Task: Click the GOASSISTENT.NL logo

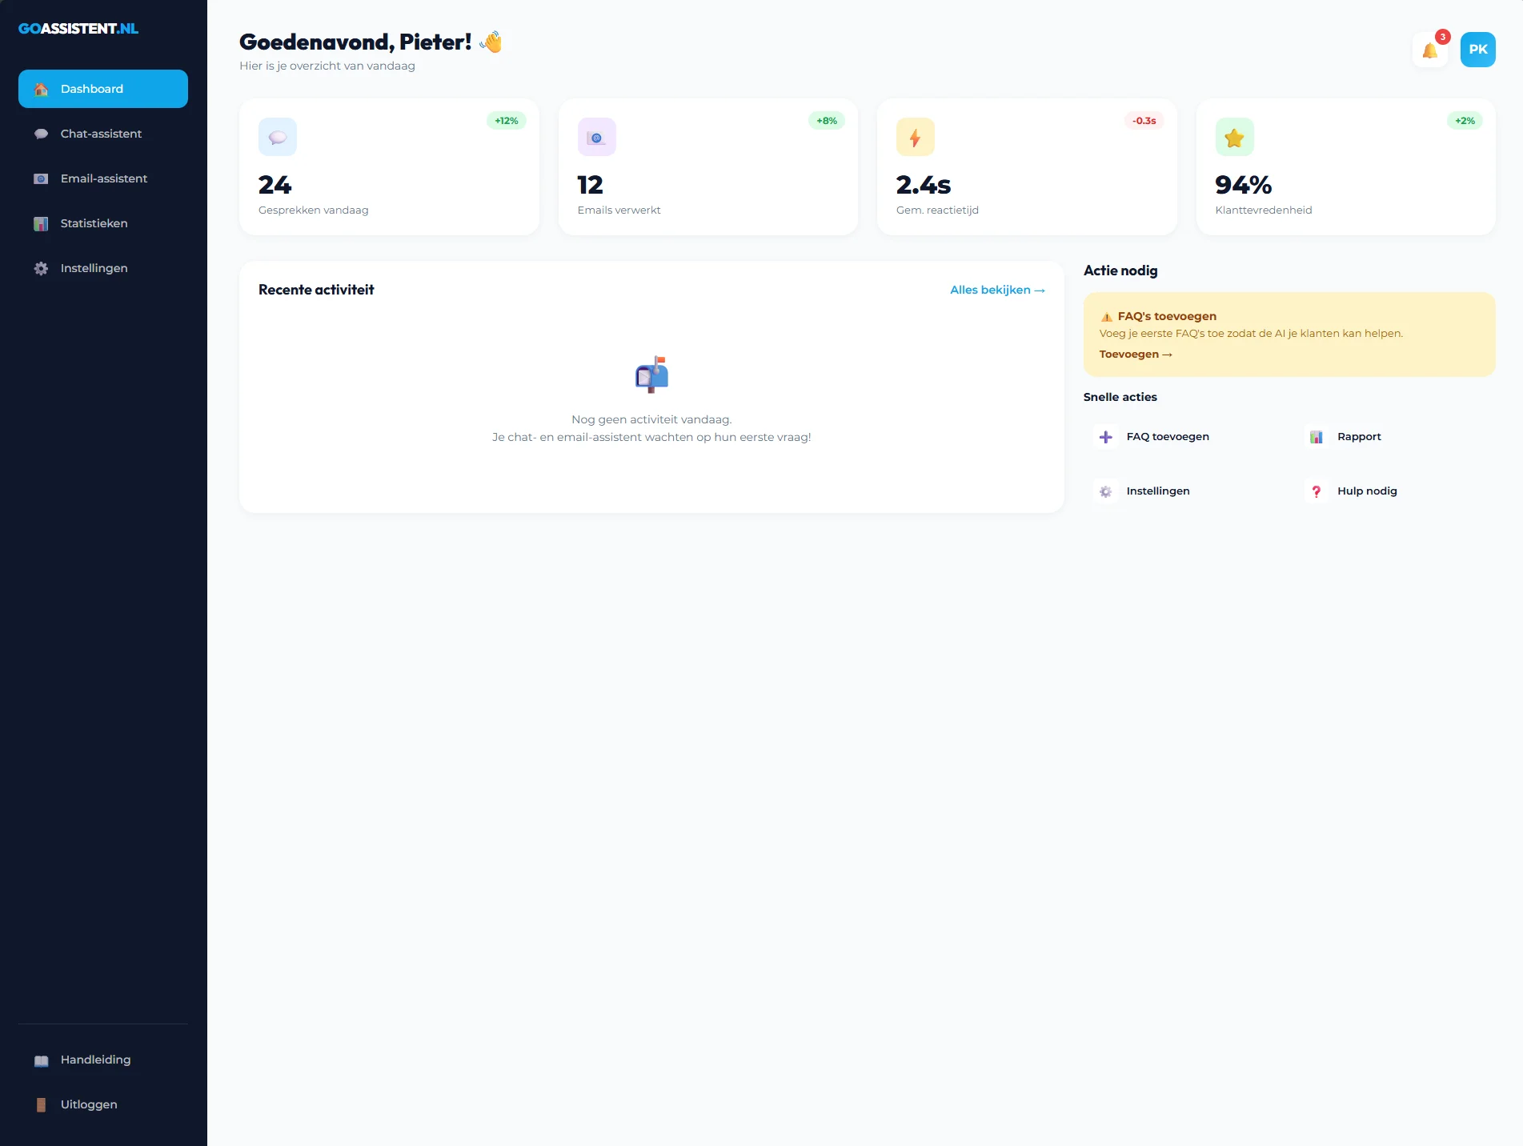Action: [78, 28]
